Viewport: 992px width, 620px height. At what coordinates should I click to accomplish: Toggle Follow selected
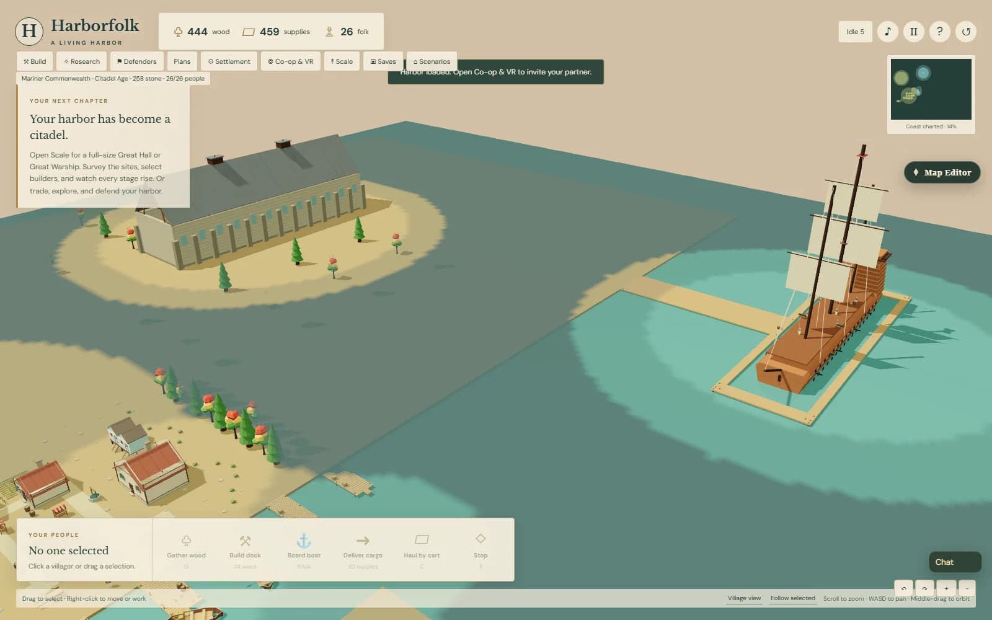click(x=792, y=598)
